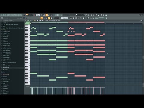Viewport: 144px width, 108px height.
Task: Click the help question mark icon
Action: point(96,15)
